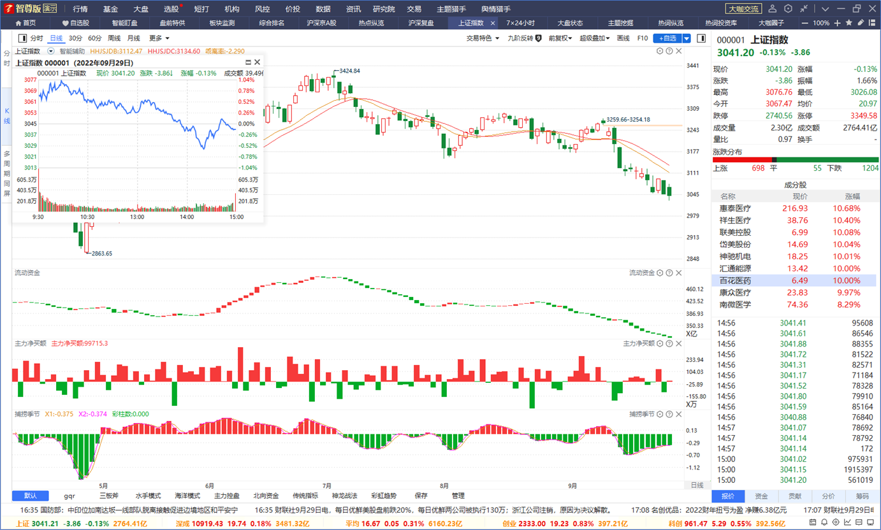Image resolution: width=881 pixels, height=530 pixels.
Task: Expand the 超级叠加 dropdown
Action: point(594,38)
